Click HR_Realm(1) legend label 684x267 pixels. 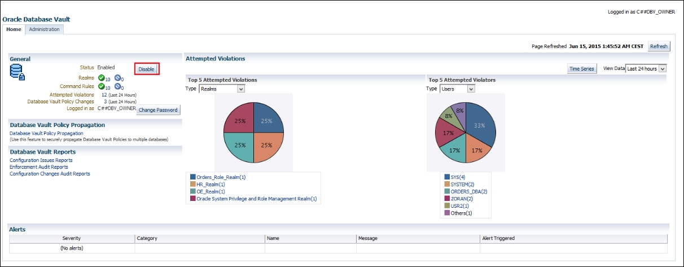pyautogui.click(x=211, y=185)
